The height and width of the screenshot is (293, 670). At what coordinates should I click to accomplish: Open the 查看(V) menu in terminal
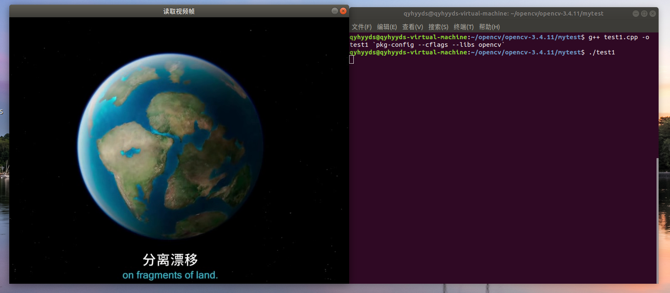tap(413, 27)
